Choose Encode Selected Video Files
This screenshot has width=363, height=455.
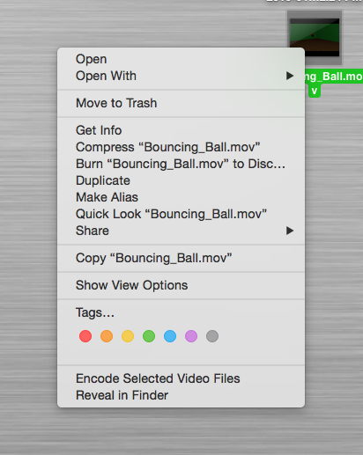pyautogui.click(x=181, y=378)
